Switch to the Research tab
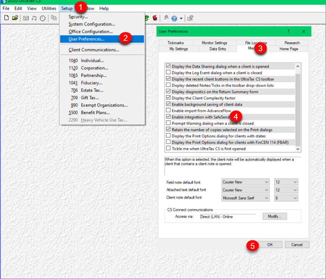This screenshot has width=326, height=279. pos(292,43)
